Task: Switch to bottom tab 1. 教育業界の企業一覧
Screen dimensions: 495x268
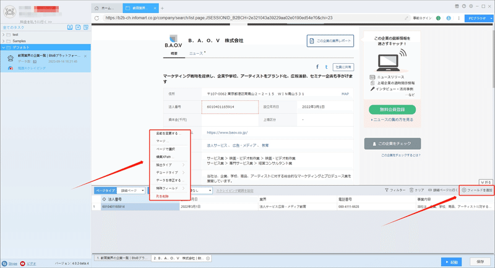Action: coord(122,258)
